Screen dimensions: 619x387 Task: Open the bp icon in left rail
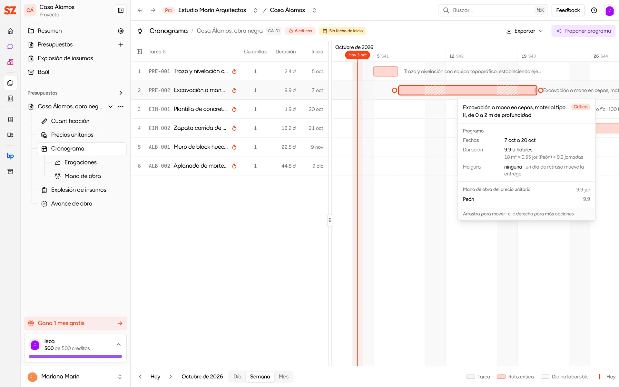tap(10, 156)
